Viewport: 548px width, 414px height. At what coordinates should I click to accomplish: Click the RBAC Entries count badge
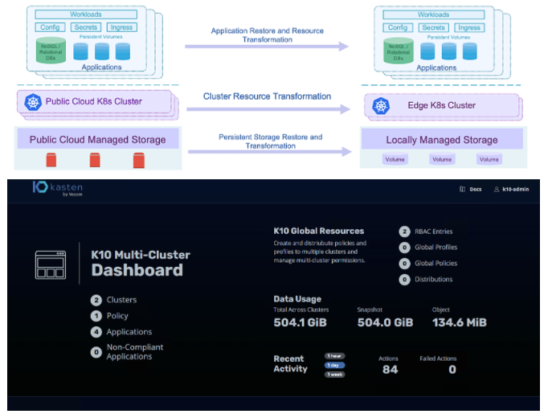click(x=404, y=232)
